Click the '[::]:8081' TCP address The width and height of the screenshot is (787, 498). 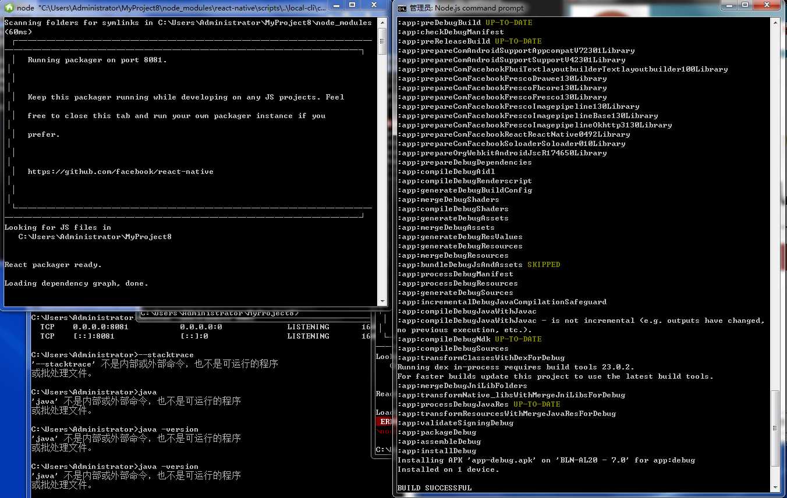click(x=94, y=336)
